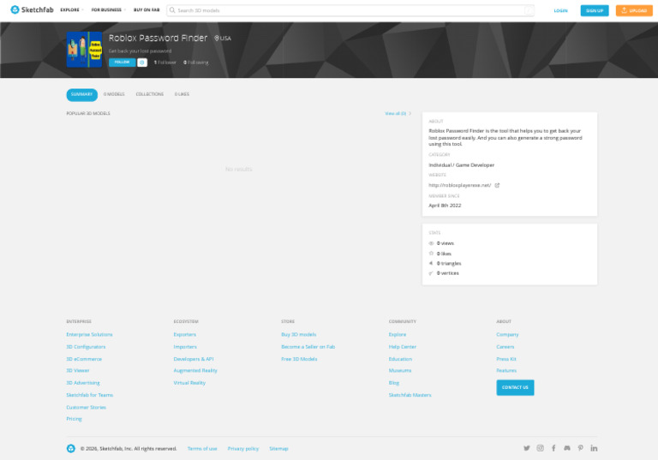
Task: View the 1 Follower list
Action: click(x=164, y=63)
